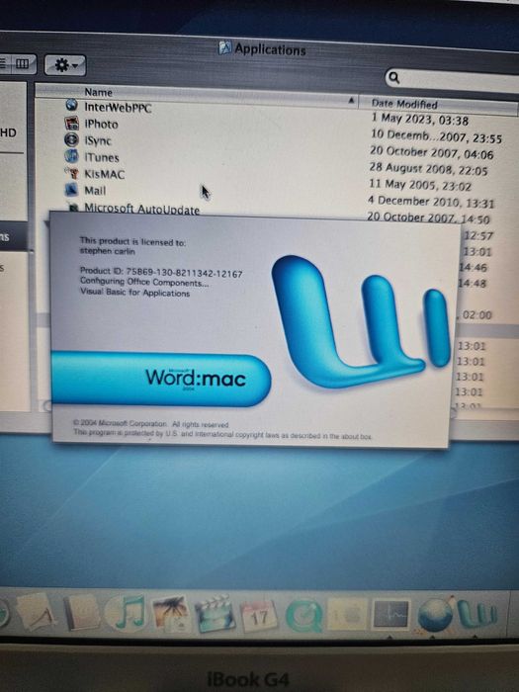
Task: Click the time "14:46" in Date Modified
Action: [x=473, y=268]
